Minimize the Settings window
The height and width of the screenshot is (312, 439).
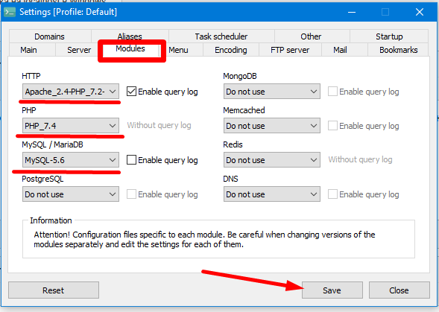pos(352,12)
